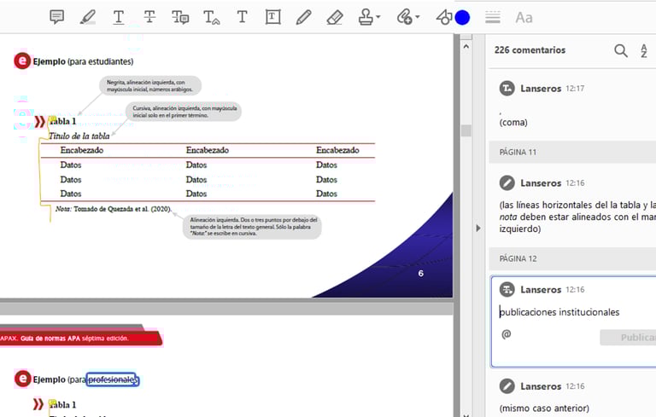Select the add text comment tool
Screen dimensions: 656x417
tap(242, 17)
